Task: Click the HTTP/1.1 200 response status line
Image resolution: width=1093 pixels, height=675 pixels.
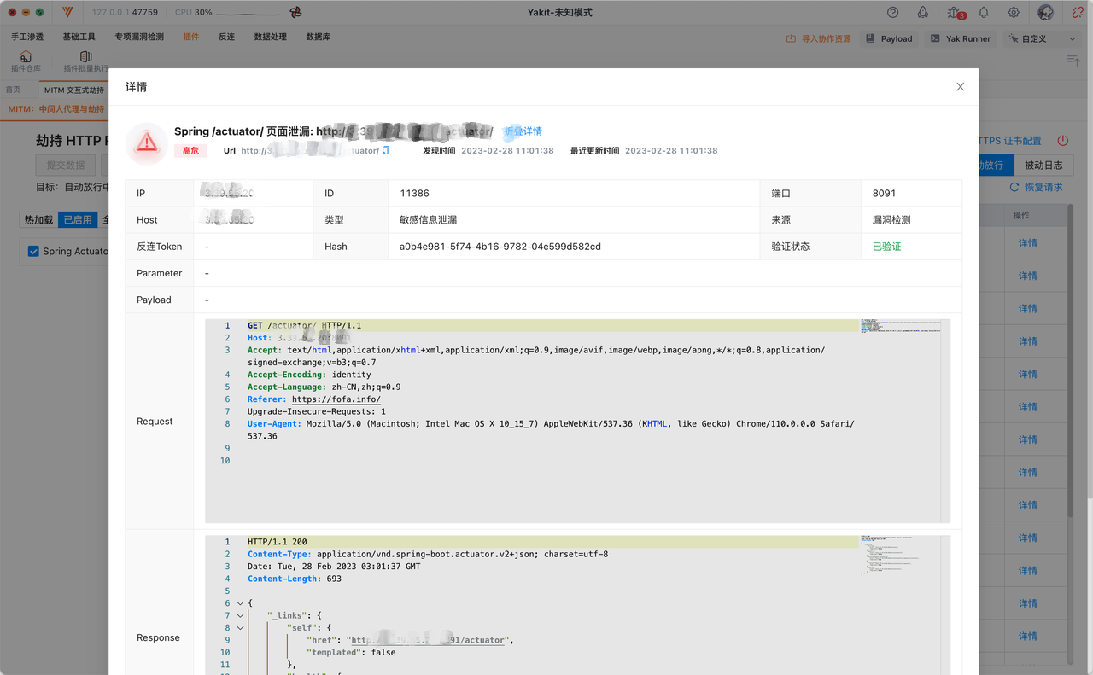Action: [278, 542]
